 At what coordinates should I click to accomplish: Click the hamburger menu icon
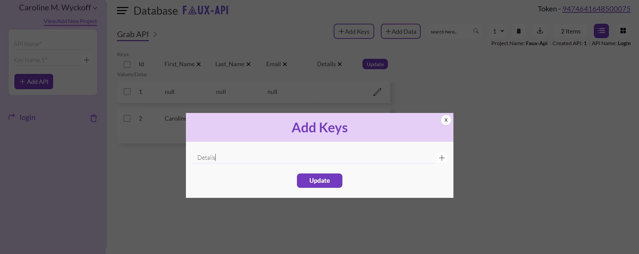click(122, 11)
